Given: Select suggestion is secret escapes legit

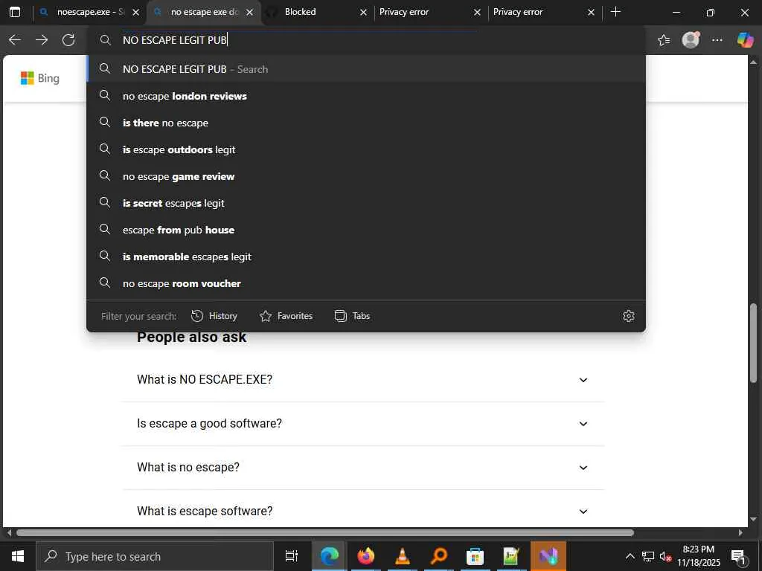Looking at the screenshot, I should [x=366, y=202].
